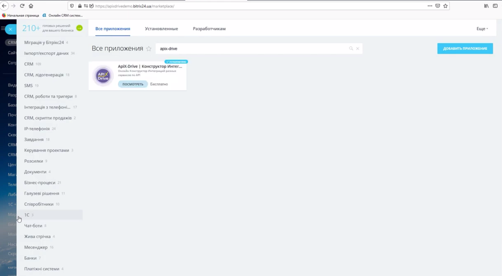Viewport: 502px width, 276px height.
Task: Click the browser Forward arrow
Action: 13,6
